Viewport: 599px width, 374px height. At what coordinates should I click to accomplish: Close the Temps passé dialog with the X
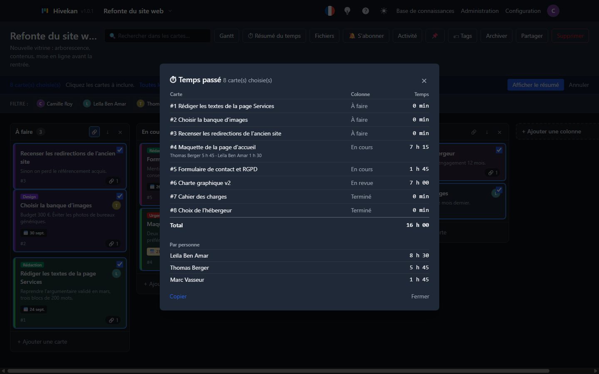[424, 81]
